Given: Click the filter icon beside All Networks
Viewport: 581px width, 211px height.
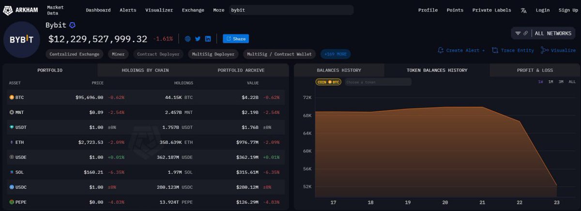Looking at the screenshot, I should tap(518, 33).
